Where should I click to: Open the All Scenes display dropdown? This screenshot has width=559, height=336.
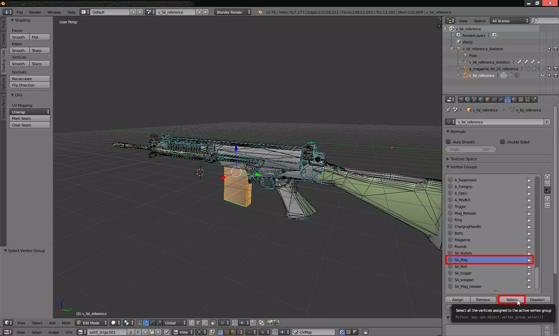point(509,21)
